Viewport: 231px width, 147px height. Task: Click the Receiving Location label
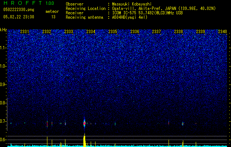86,8
